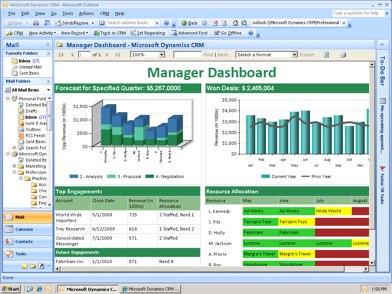392x294 pixels.
Task: Expand the Marketing folder node
Action: tap(15, 166)
